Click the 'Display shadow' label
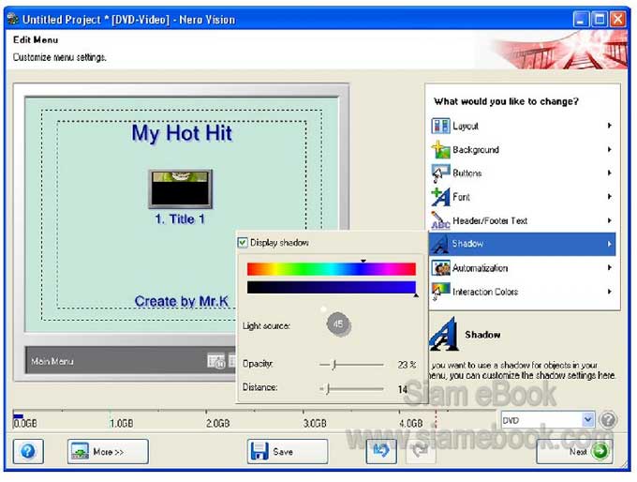637x482 pixels. [279, 243]
